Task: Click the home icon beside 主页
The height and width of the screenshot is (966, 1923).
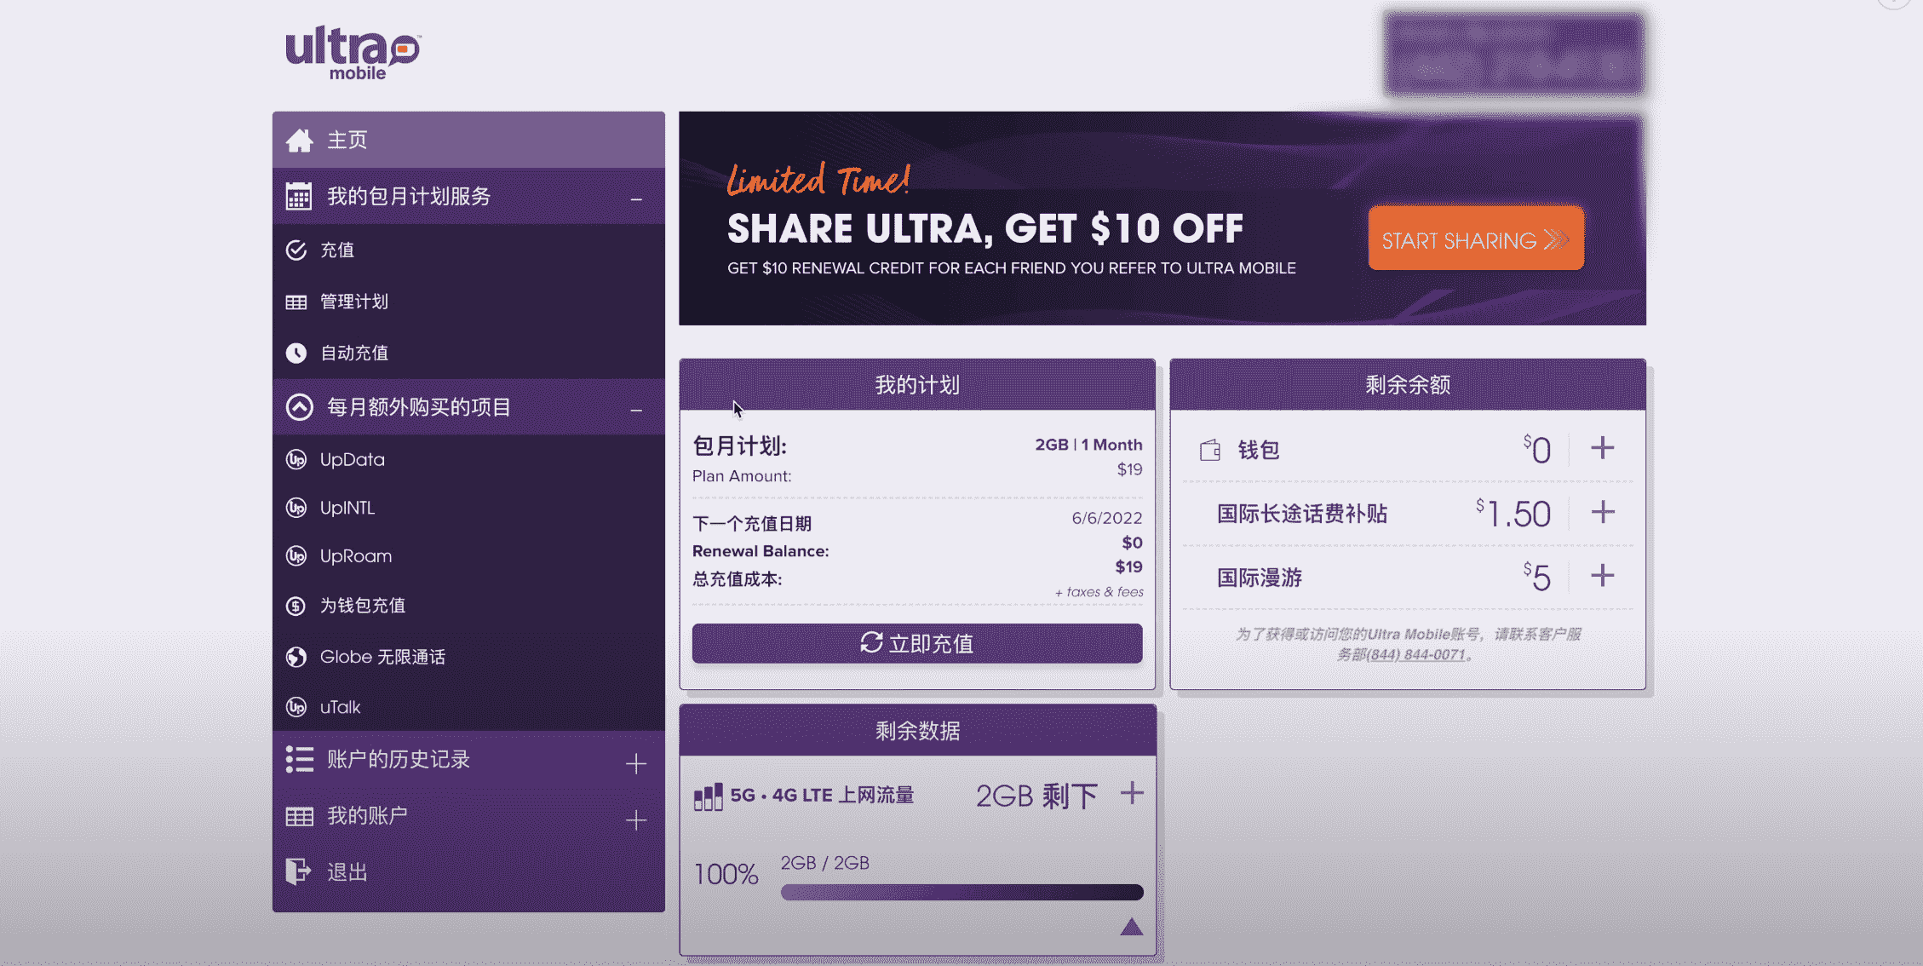Action: pyautogui.click(x=299, y=141)
